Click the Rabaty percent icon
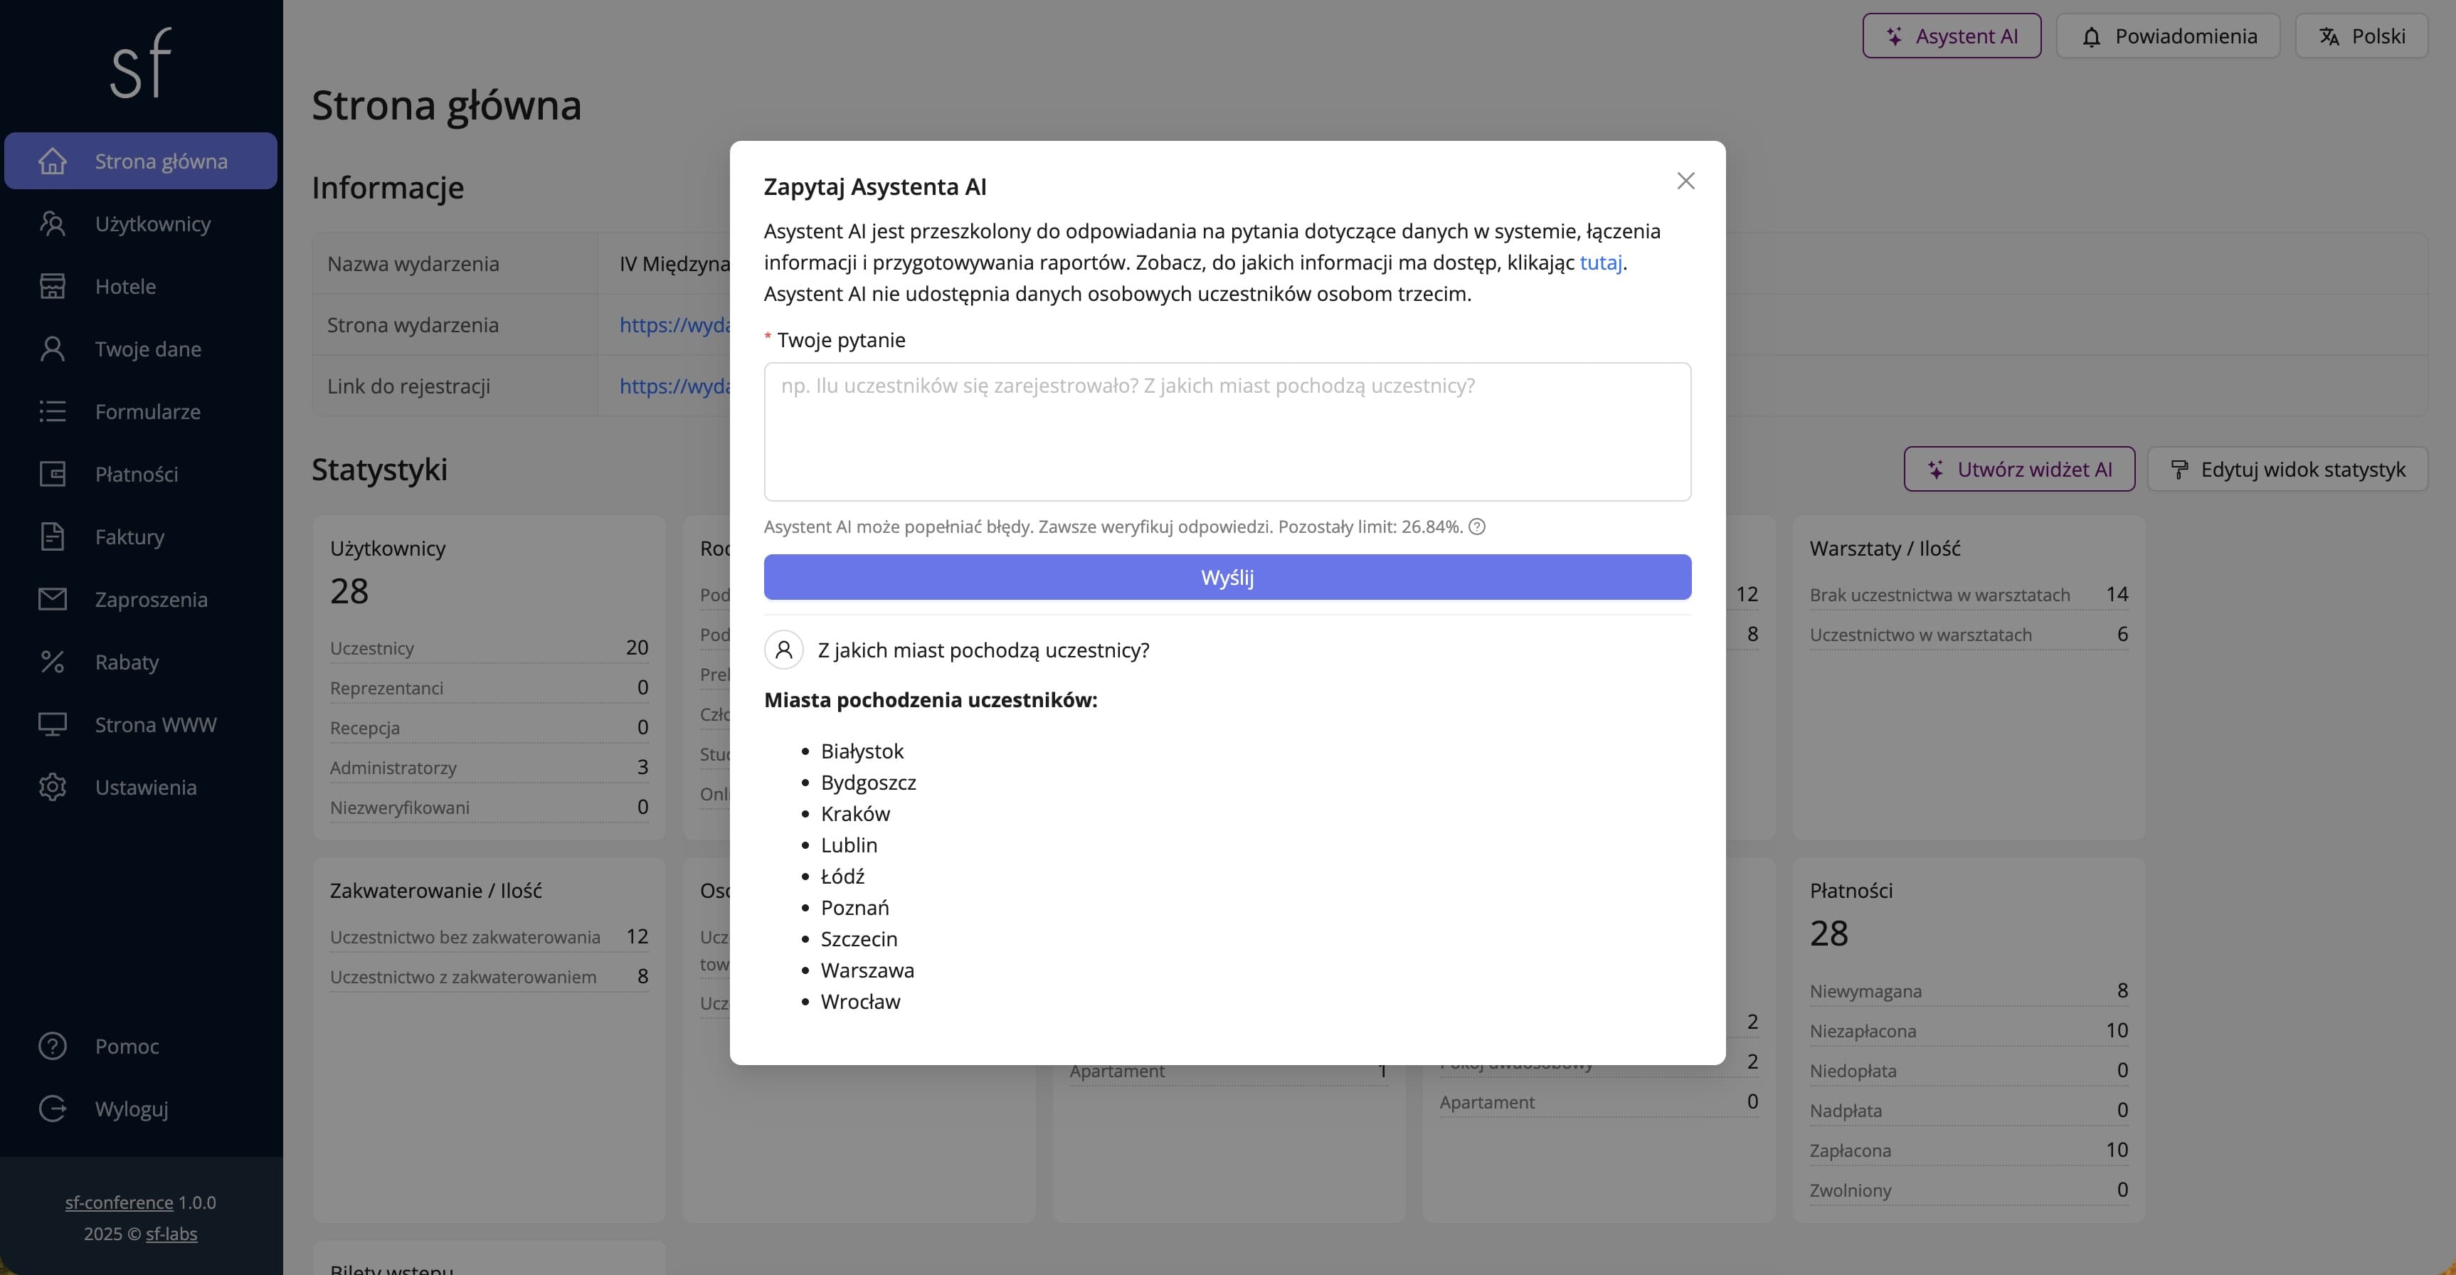 pyautogui.click(x=53, y=662)
